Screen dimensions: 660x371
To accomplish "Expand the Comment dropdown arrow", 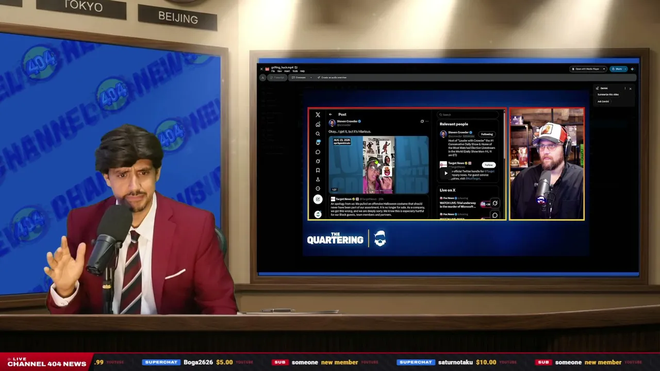I will point(311,78).
